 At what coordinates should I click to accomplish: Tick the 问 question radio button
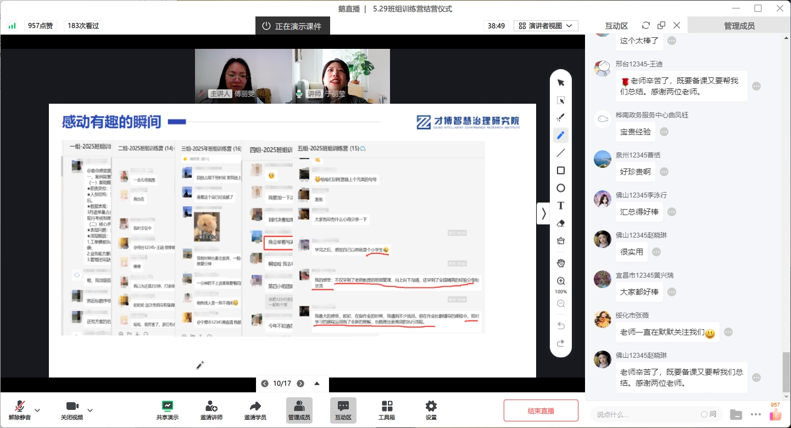[704, 414]
